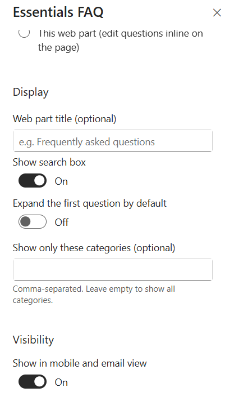Disable the 'Show in mobile and email view' toggle

click(x=33, y=382)
